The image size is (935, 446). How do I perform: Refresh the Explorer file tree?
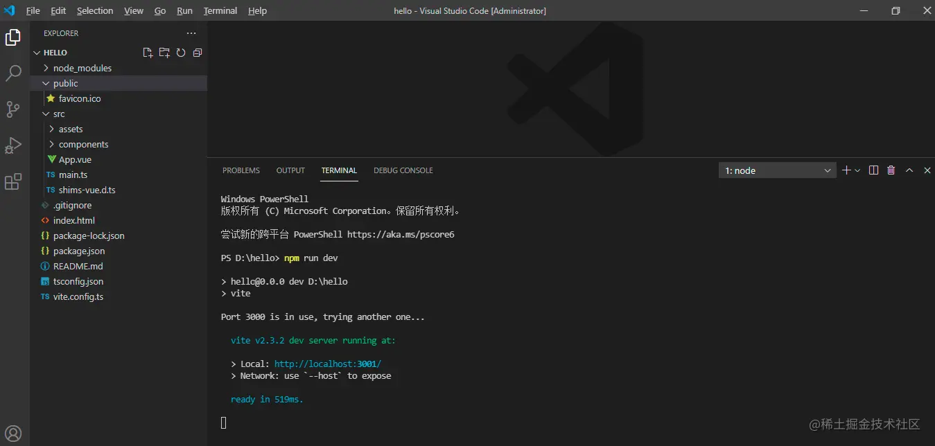[x=181, y=53]
